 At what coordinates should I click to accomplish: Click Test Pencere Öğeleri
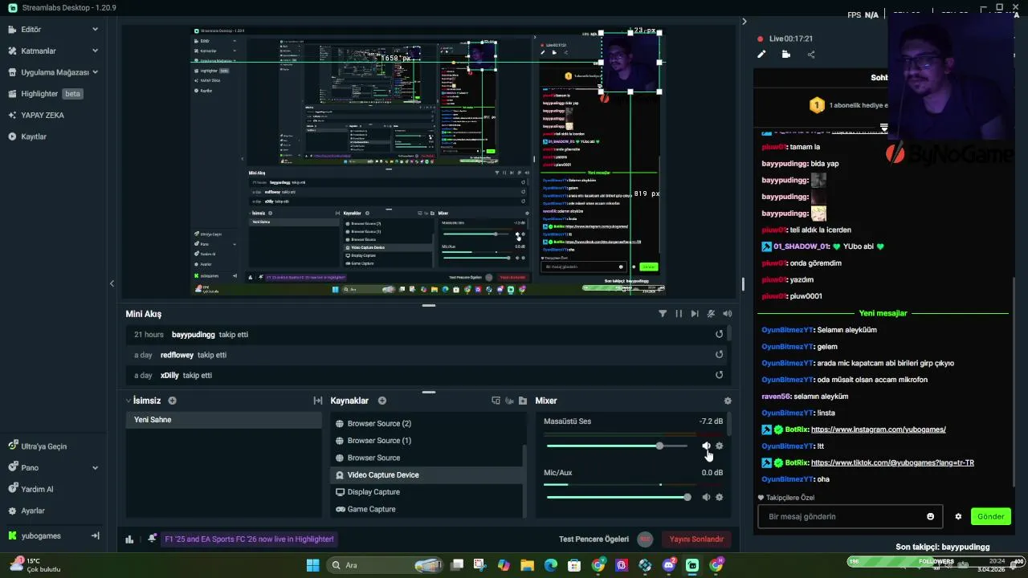(x=594, y=539)
